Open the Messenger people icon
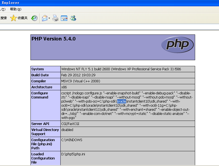Viewport: 219px width, 166px height. click(73, 18)
